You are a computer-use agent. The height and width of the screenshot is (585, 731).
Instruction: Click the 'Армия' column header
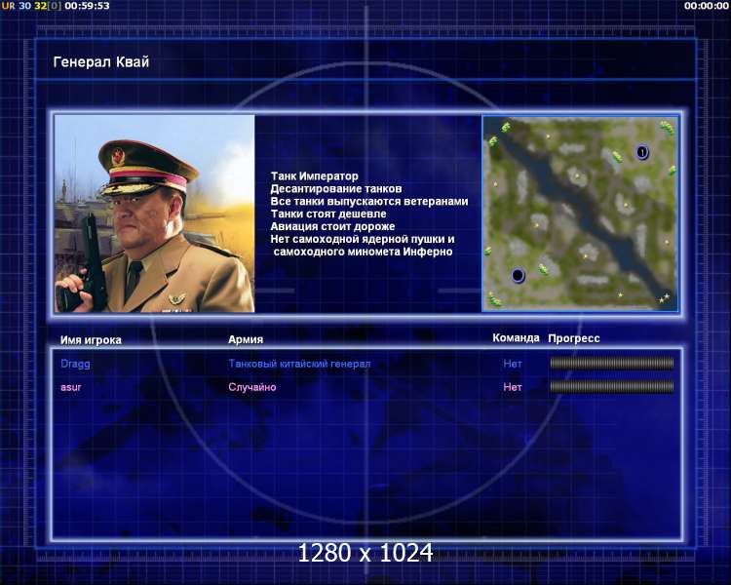[246, 339]
